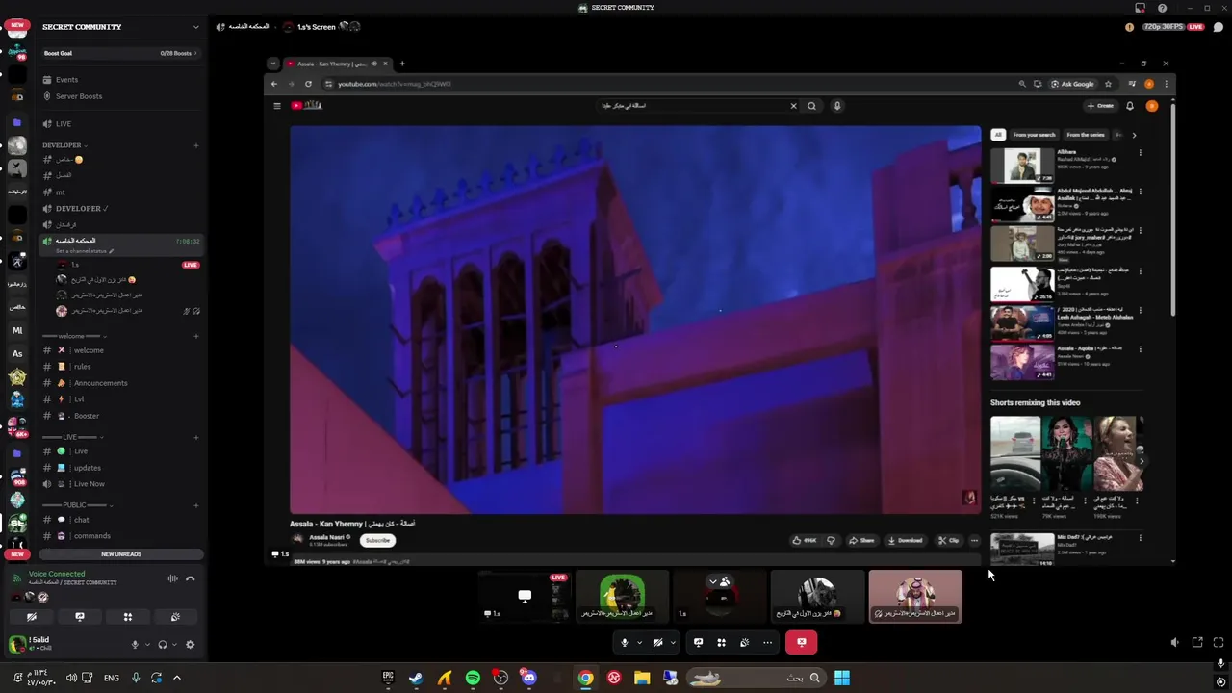Collapse the welcome category
1232x693 pixels.
(75, 336)
